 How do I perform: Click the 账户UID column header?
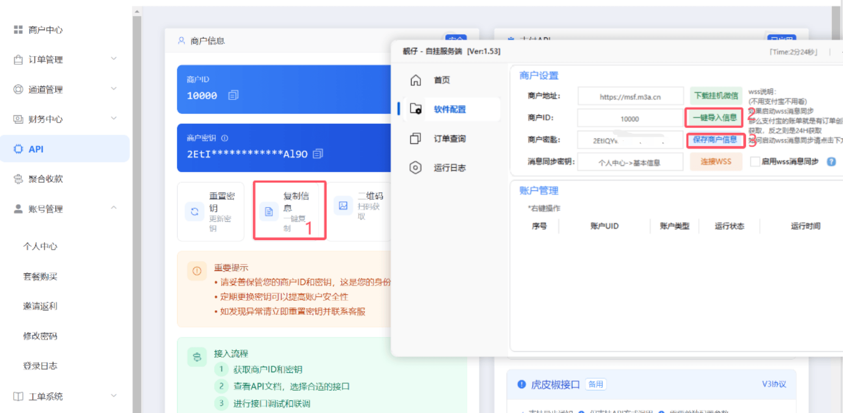click(x=604, y=226)
